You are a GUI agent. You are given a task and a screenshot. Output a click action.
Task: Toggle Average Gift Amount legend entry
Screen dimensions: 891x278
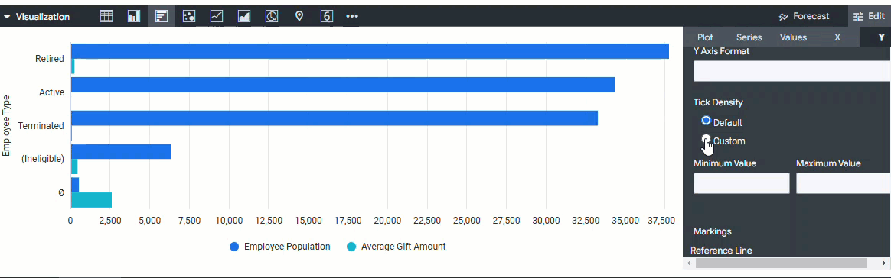(396, 247)
